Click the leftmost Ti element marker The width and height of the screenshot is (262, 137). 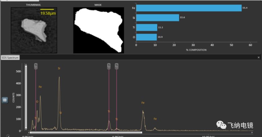pyautogui.click(x=36, y=66)
